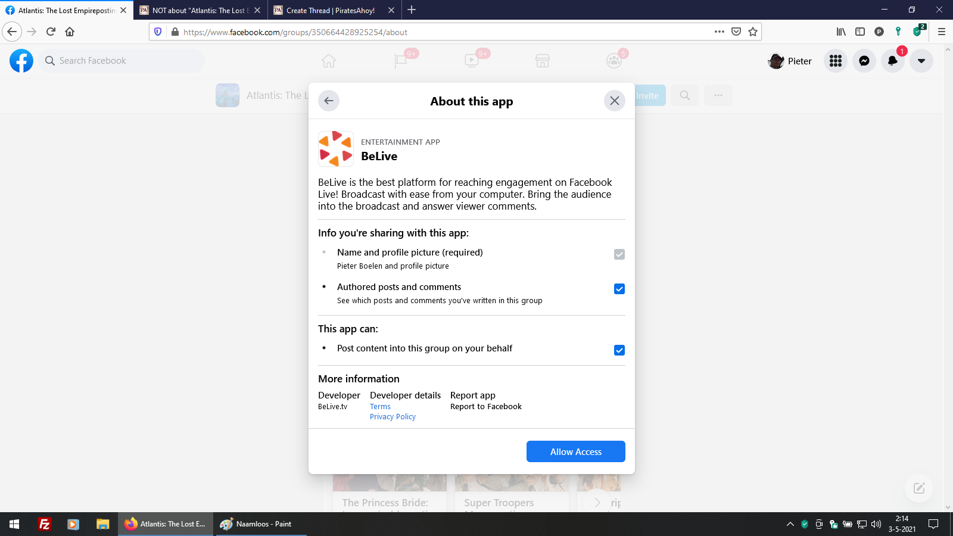Click the Facebook logo icon
Image resolution: width=953 pixels, height=536 pixels.
click(21, 61)
